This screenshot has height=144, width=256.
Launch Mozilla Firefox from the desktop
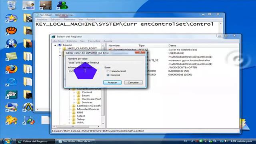(x=11, y=69)
